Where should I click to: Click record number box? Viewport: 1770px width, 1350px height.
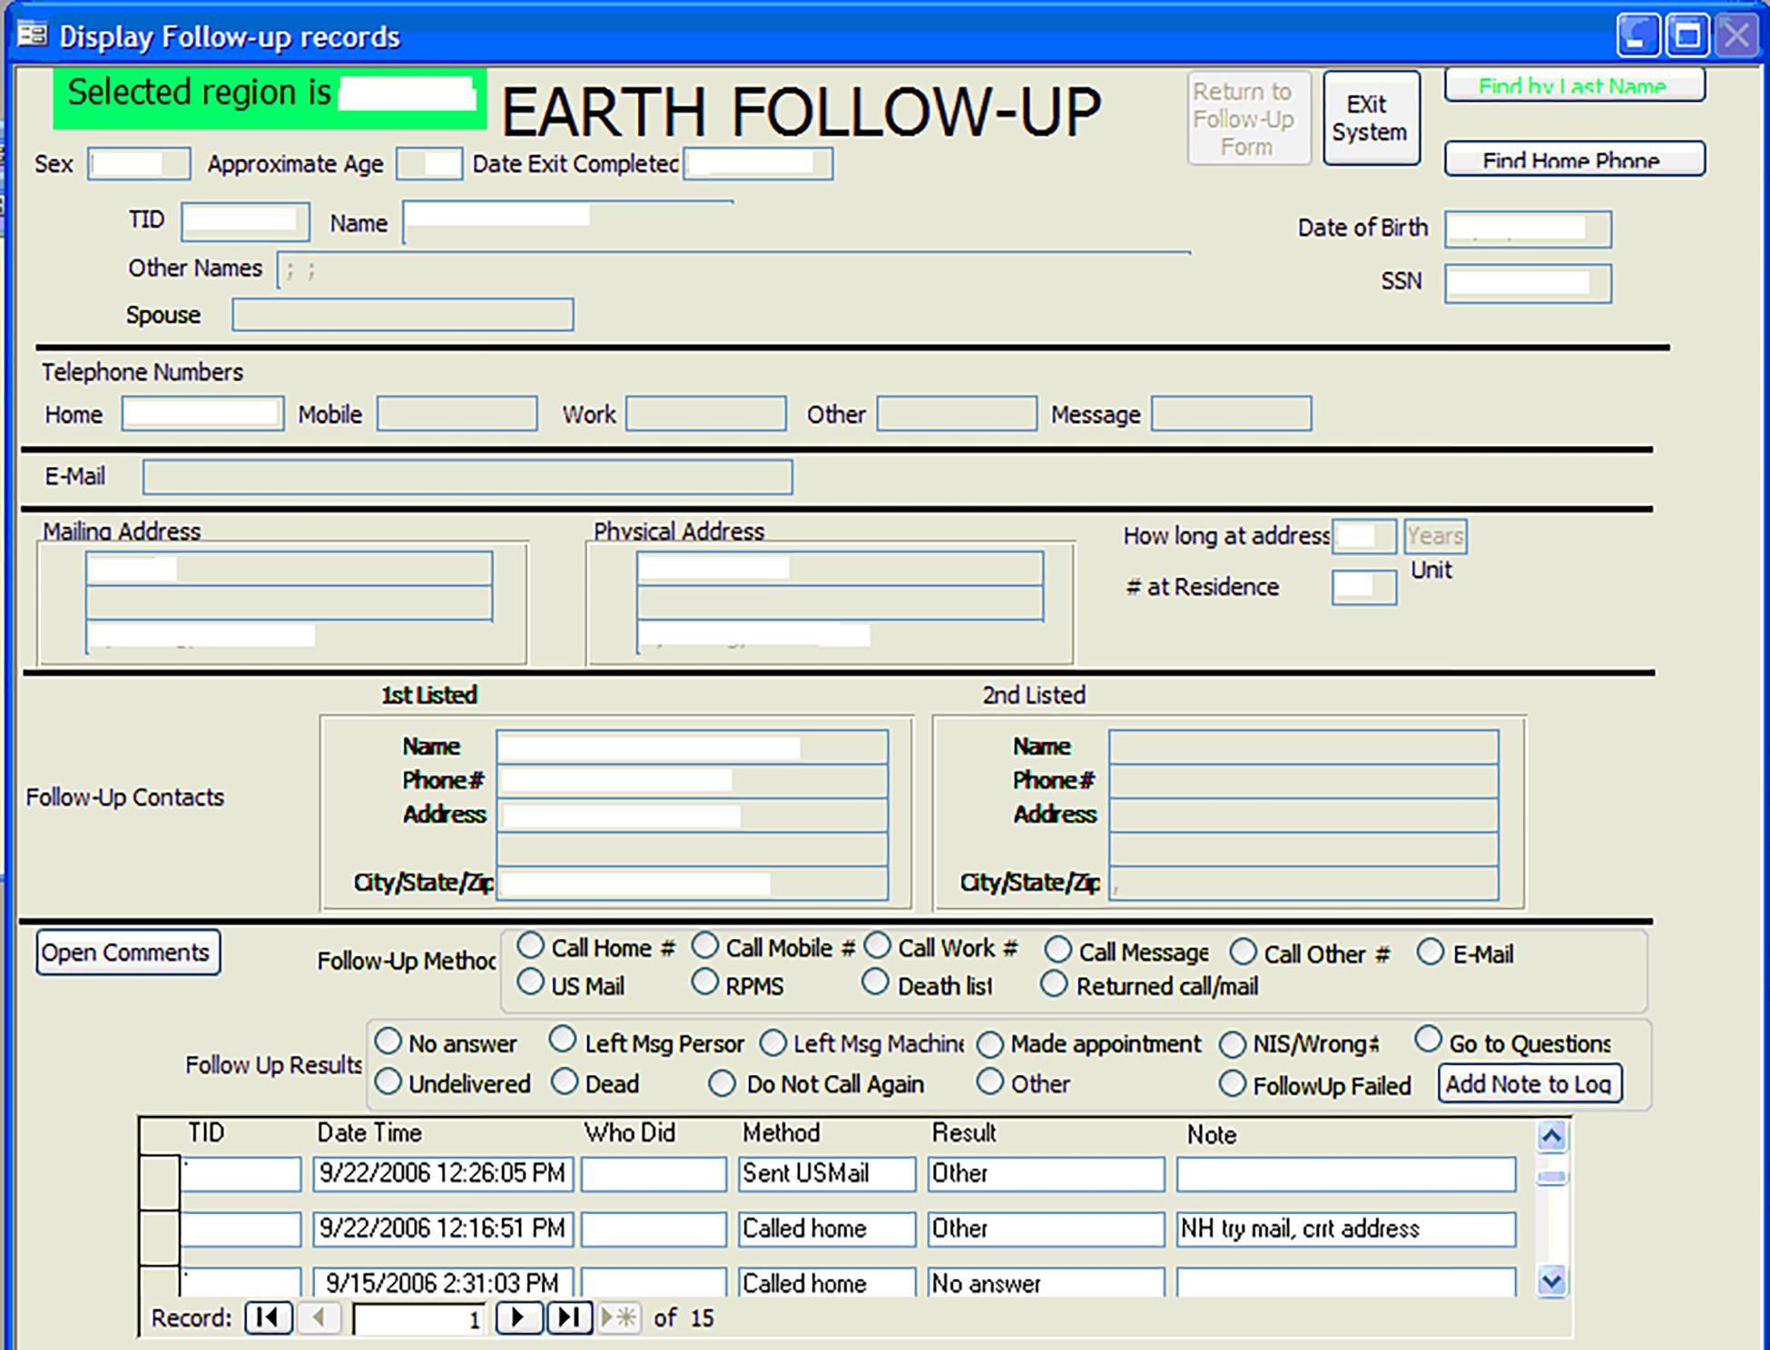click(x=418, y=1319)
